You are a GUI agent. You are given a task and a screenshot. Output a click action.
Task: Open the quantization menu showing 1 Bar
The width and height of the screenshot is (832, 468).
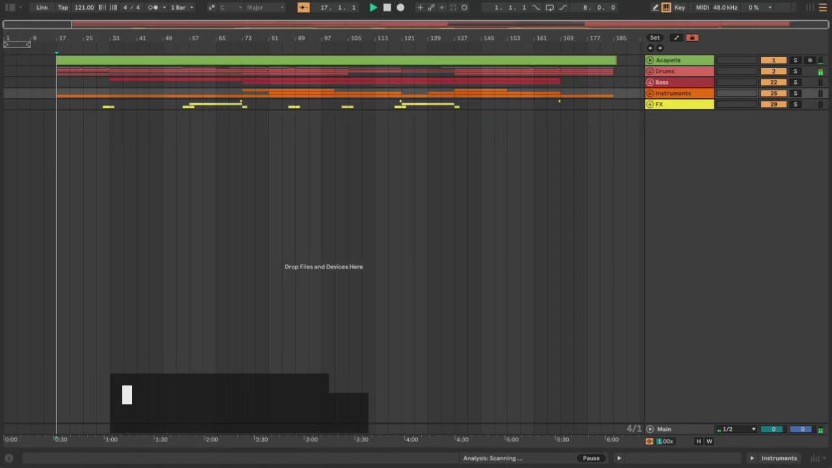pos(181,8)
